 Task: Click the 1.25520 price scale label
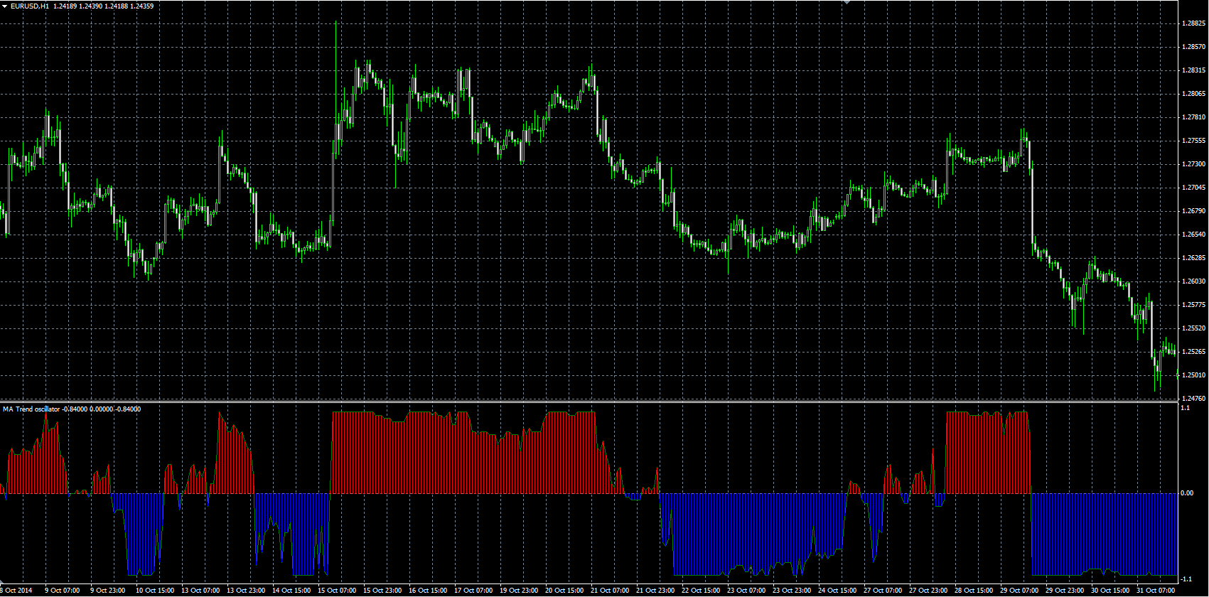(x=1194, y=328)
